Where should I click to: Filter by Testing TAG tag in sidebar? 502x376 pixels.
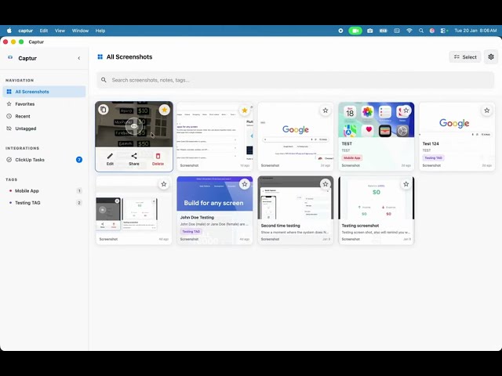coord(44,203)
